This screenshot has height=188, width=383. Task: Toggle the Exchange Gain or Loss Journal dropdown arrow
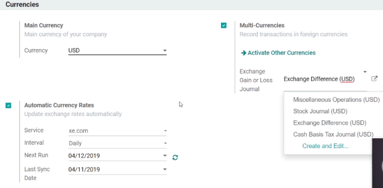pos(365,72)
